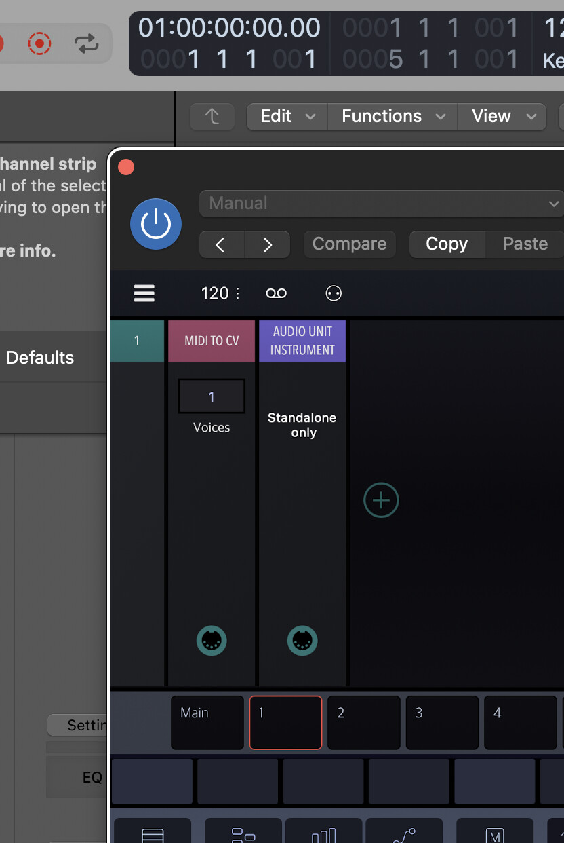Viewport: 564px width, 843px height.
Task: Click the round face-like icon next to tape
Action: 334,293
